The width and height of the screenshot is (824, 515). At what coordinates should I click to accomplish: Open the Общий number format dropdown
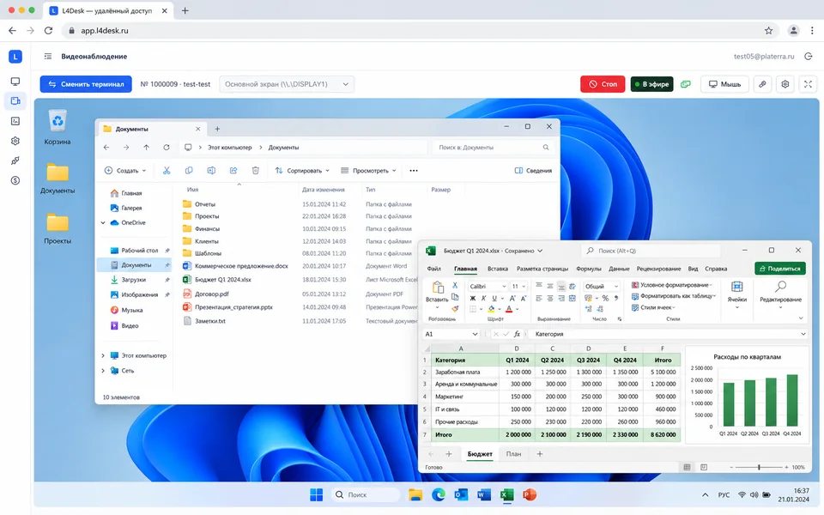coord(601,286)
